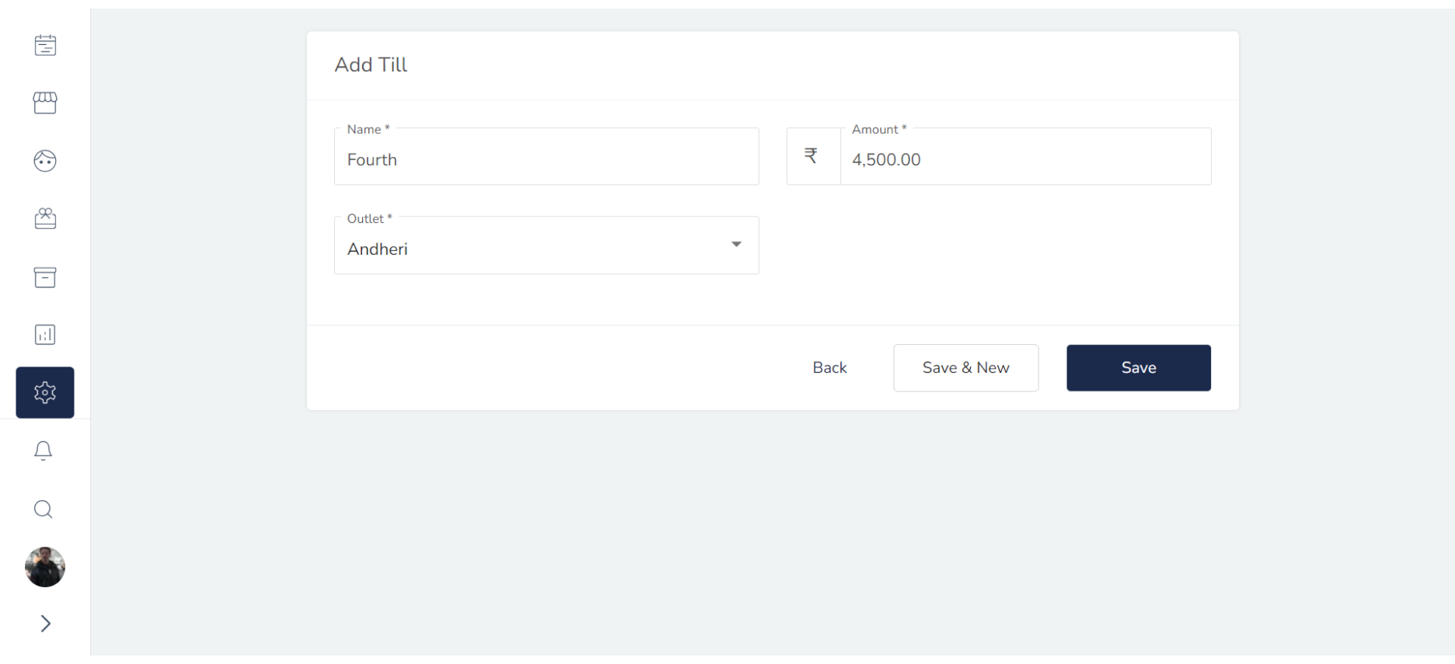This screenshot has width=1455, height=664.
Task: Open the customer face sidebar icon
Action: pos(45,161)
